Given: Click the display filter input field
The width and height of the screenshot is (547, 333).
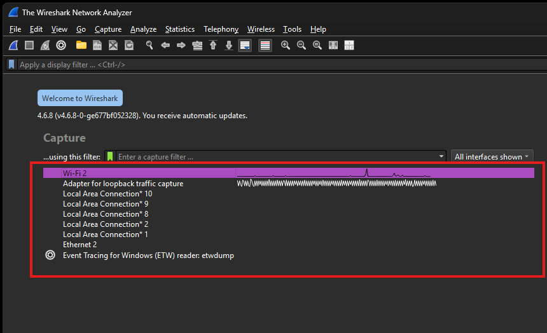Looking at the screenshot, I should (281, 65).
